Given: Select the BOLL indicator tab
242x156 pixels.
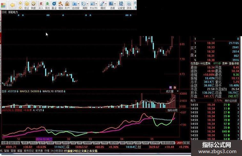Looking at the screenshot, I should click(33, 143).
